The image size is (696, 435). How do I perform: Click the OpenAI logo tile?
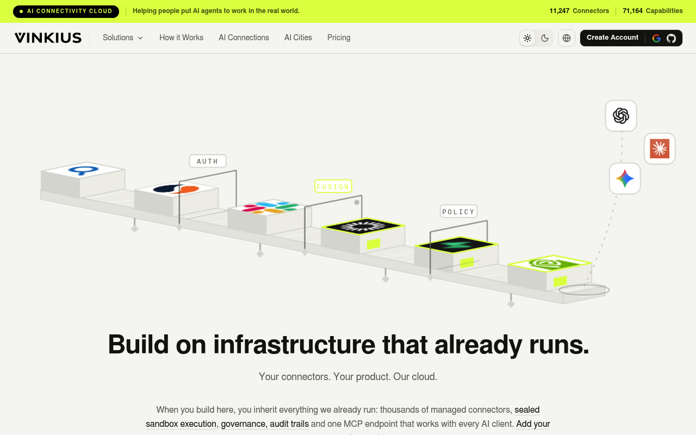tap(621, 116)
